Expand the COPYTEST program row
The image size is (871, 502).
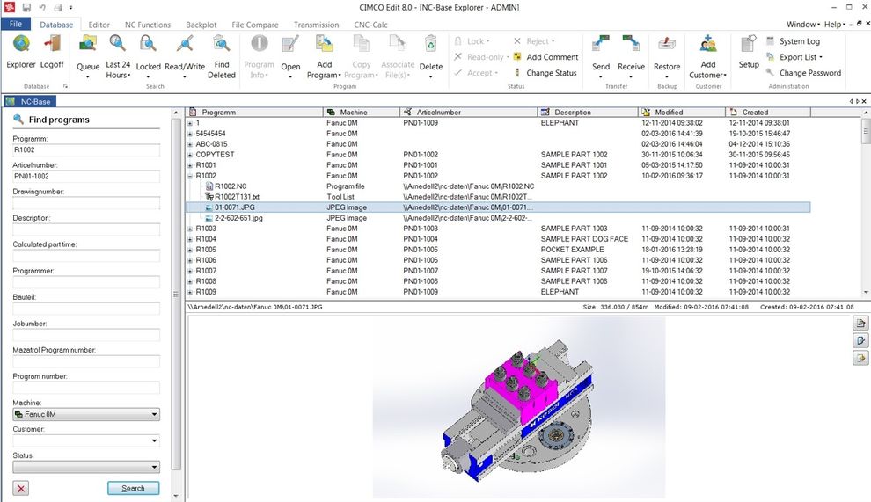[190, 155]
